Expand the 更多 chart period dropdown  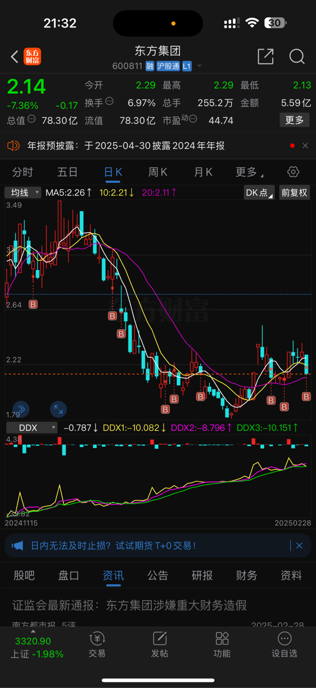(x=249, y=172)
